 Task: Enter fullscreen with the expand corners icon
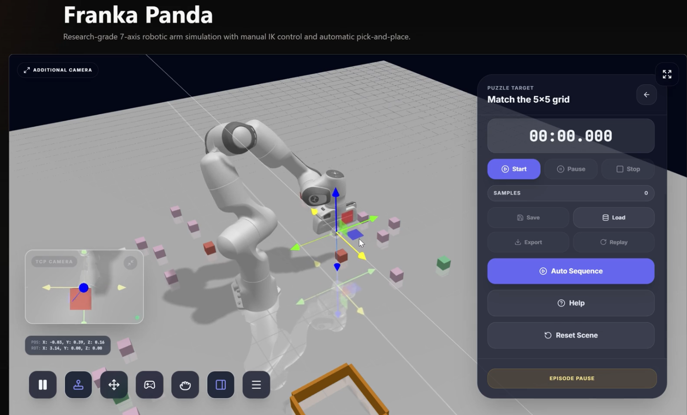point(667,74)
